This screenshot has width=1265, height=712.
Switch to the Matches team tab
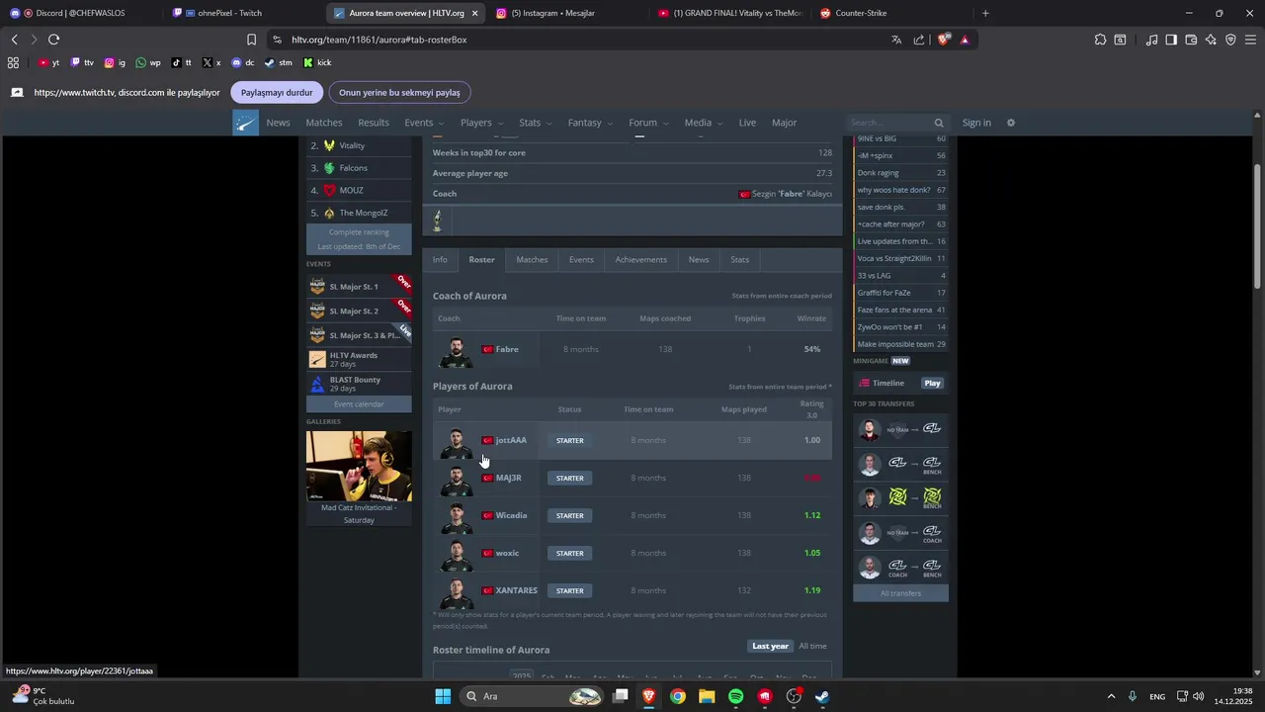[x=532, y=260]
